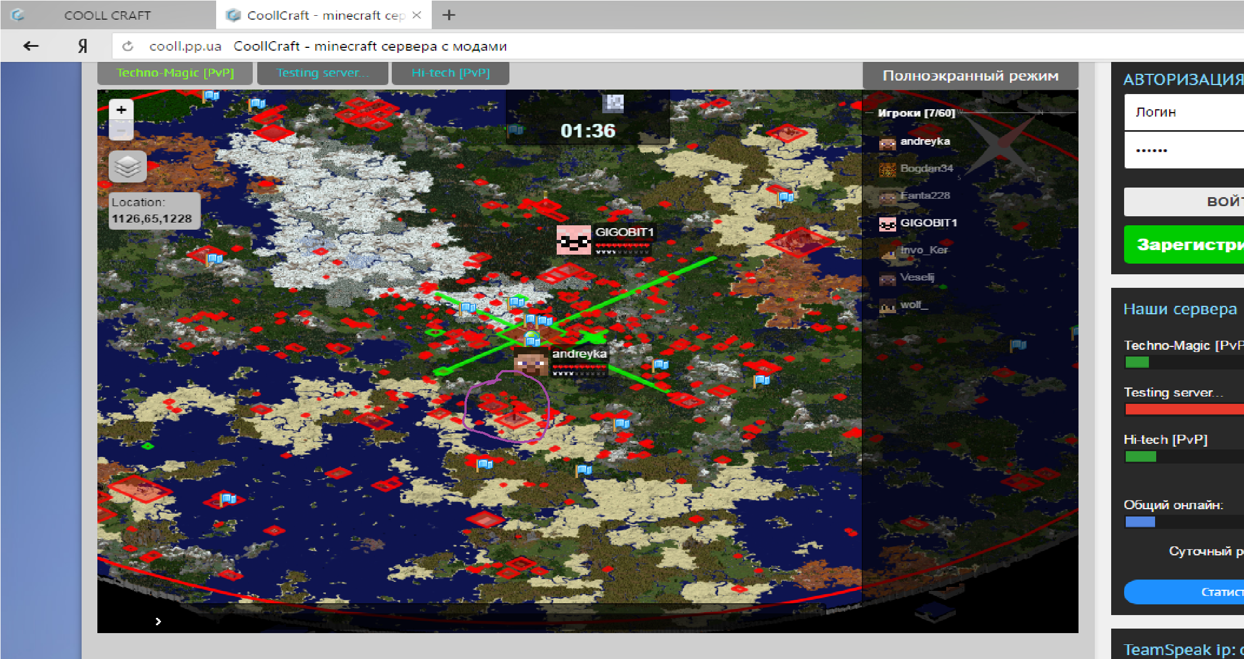Open a new browser tab

coord(449,15)
